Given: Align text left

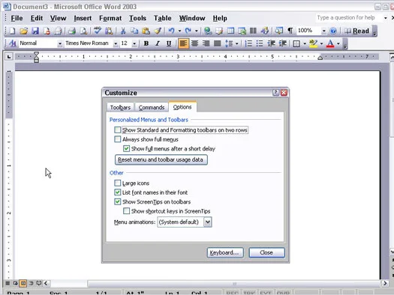Looking at the screenshot, I should pyautogui.click(x=183, y=43).
